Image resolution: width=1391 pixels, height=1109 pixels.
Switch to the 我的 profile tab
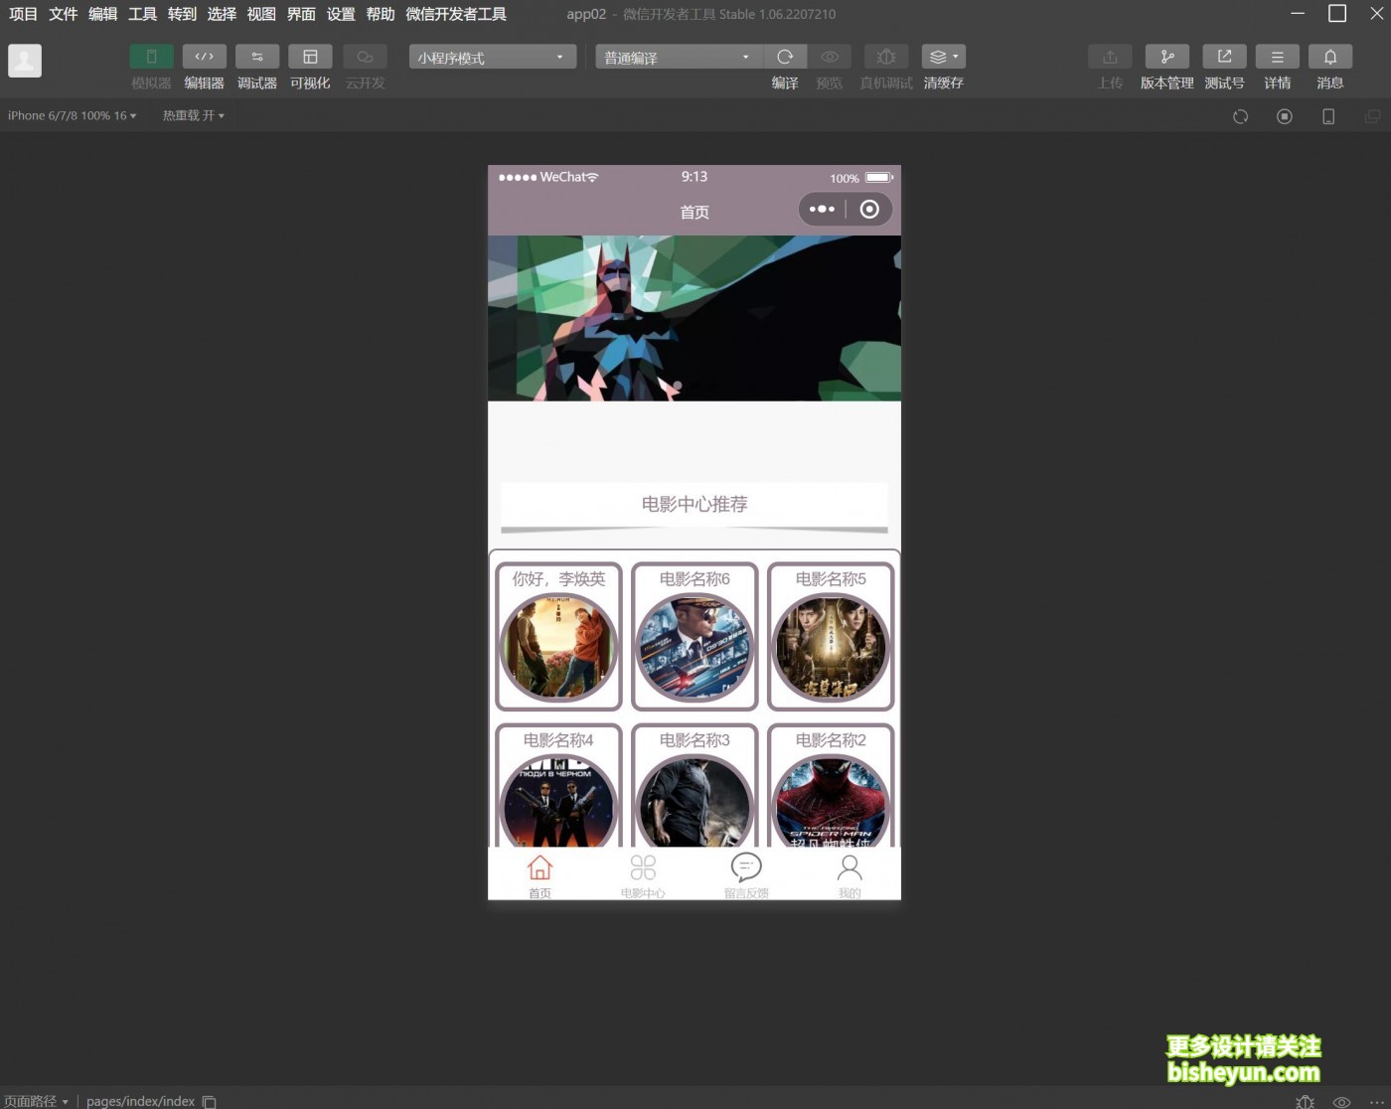[850, 875]
